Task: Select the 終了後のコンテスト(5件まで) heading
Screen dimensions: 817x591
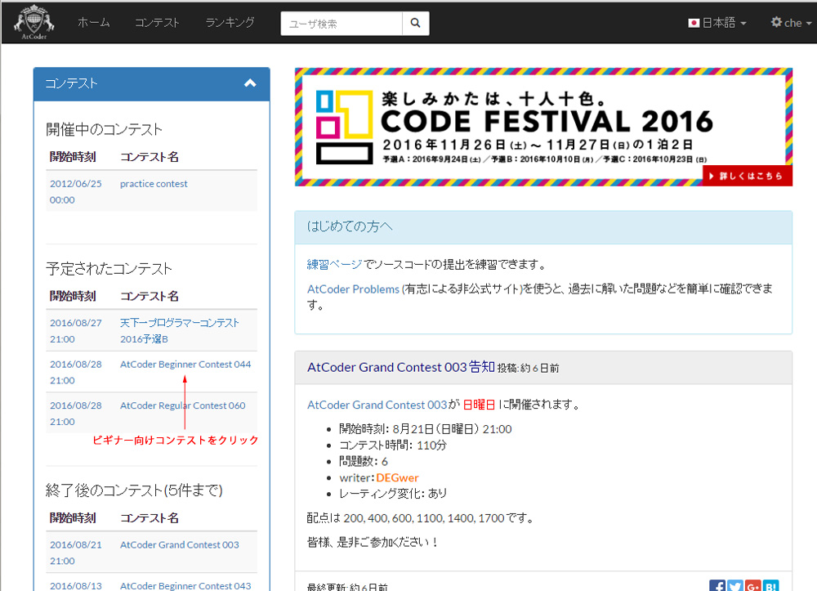Action: click(135, 490)
